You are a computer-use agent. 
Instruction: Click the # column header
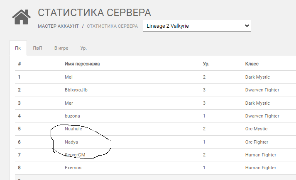tap(20, 64)
